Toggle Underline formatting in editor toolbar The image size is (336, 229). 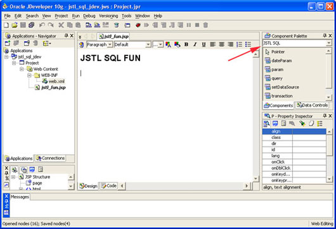(x=204, y=44)
